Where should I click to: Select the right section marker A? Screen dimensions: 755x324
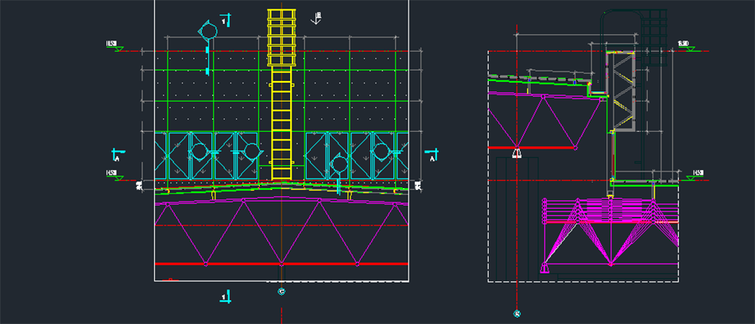coord(432,155)
